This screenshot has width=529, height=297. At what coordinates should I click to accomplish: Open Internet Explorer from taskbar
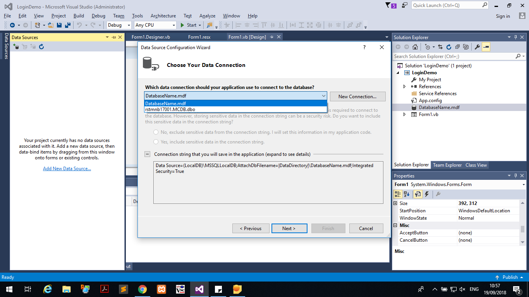(x=48, y=289)
